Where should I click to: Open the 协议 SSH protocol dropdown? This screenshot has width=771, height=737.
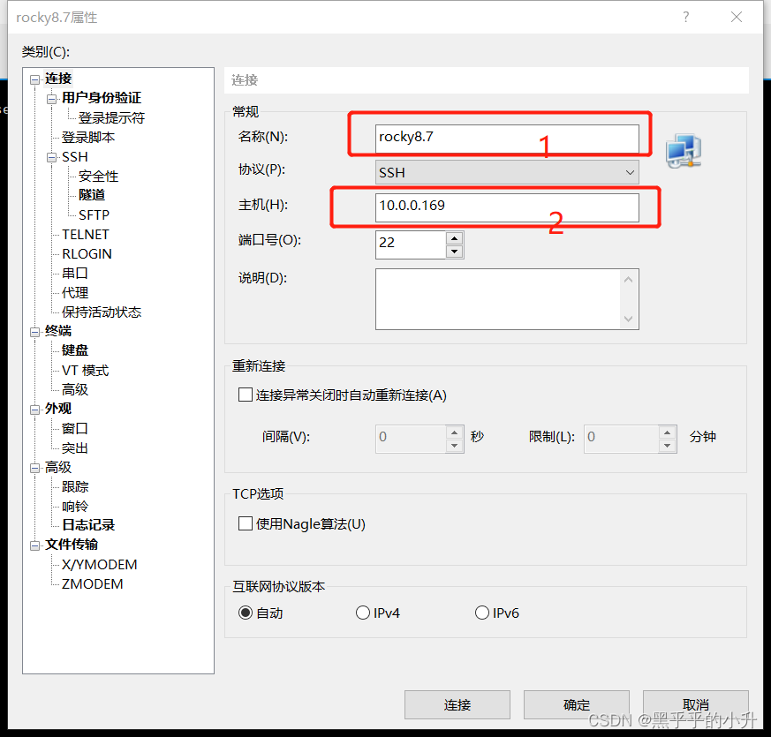507,172
